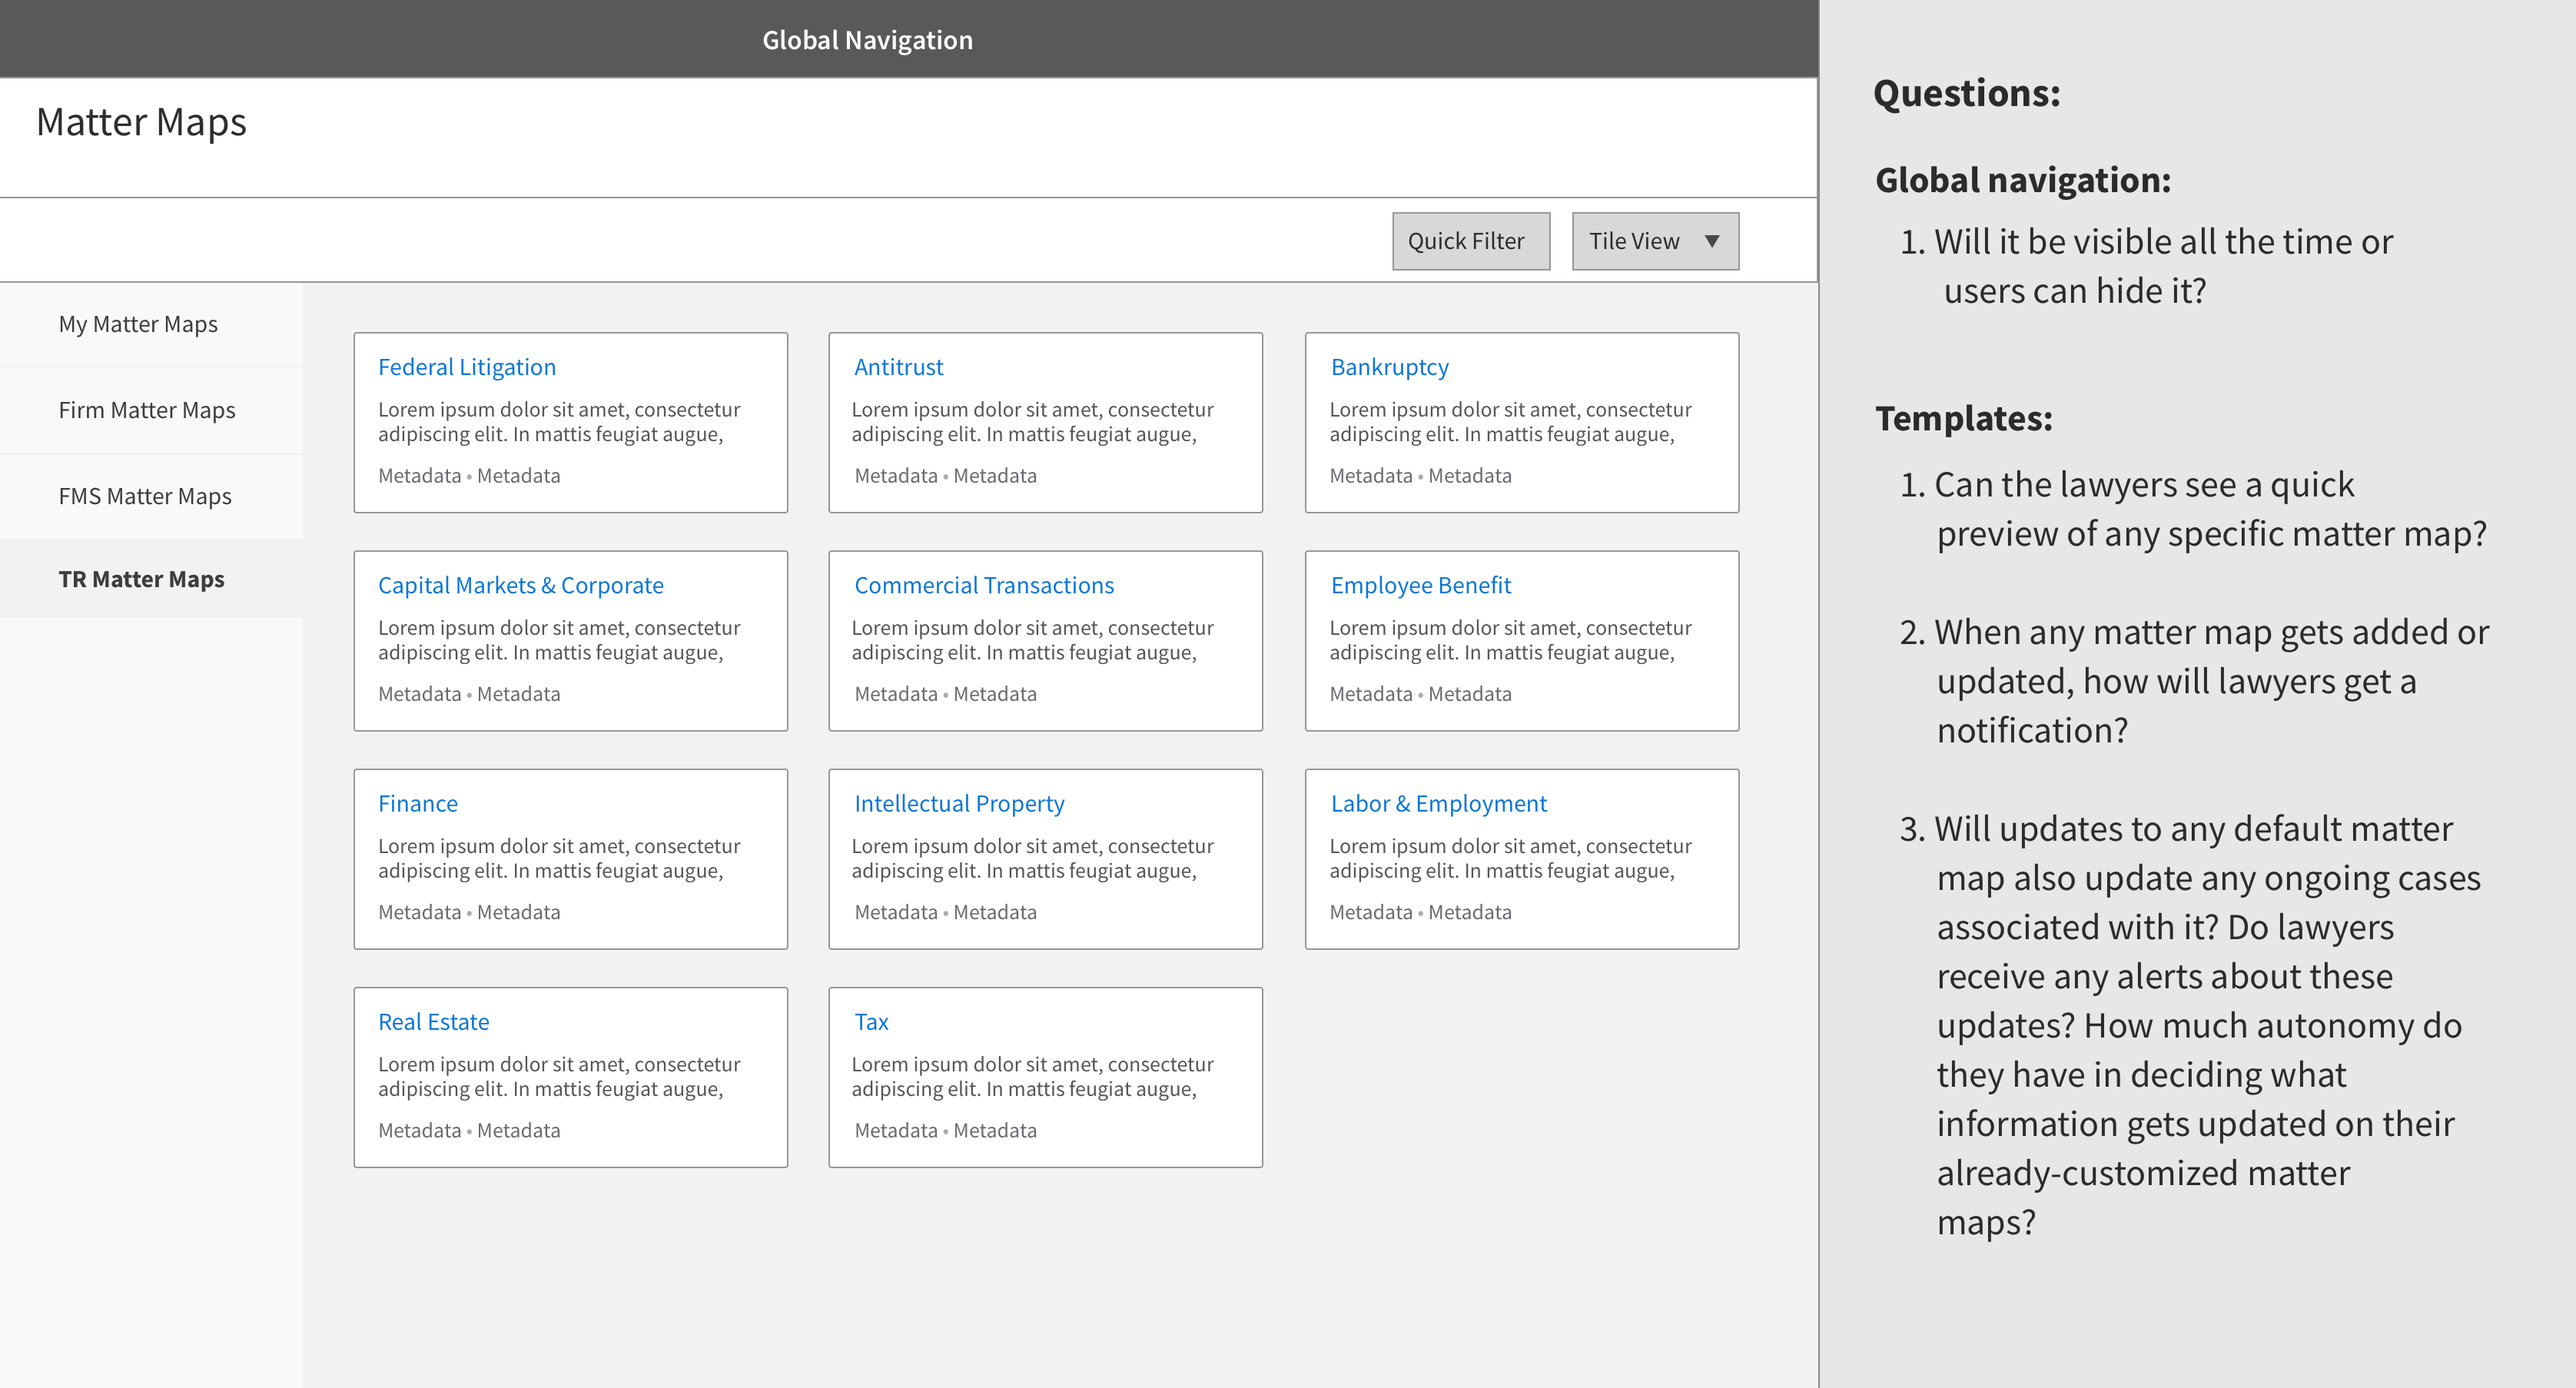The height and width of the screenshot is (1388, 2576).
Task: Click the Global Navigation bar
Action: tap(867, 40)
